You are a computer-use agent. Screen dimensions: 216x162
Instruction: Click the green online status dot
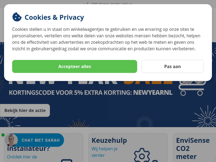pyautogui.click(x=3, y=135)
